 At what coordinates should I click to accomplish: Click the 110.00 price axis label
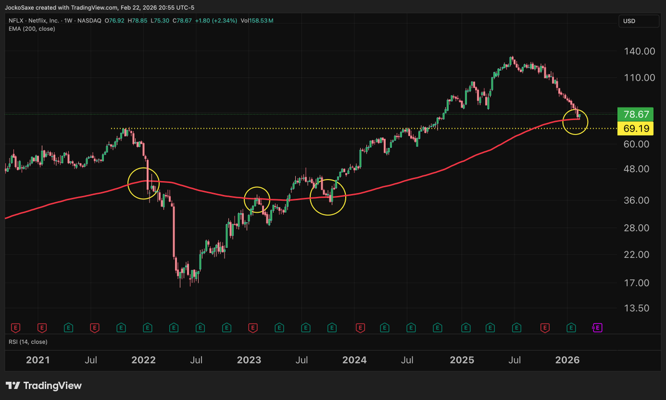(x=639, y=78)
